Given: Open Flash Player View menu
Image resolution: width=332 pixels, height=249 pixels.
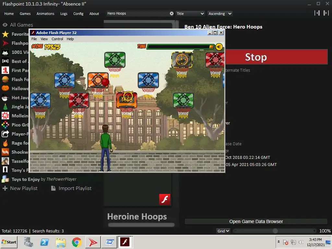Looking at the screenshot, I should [44, 39].
